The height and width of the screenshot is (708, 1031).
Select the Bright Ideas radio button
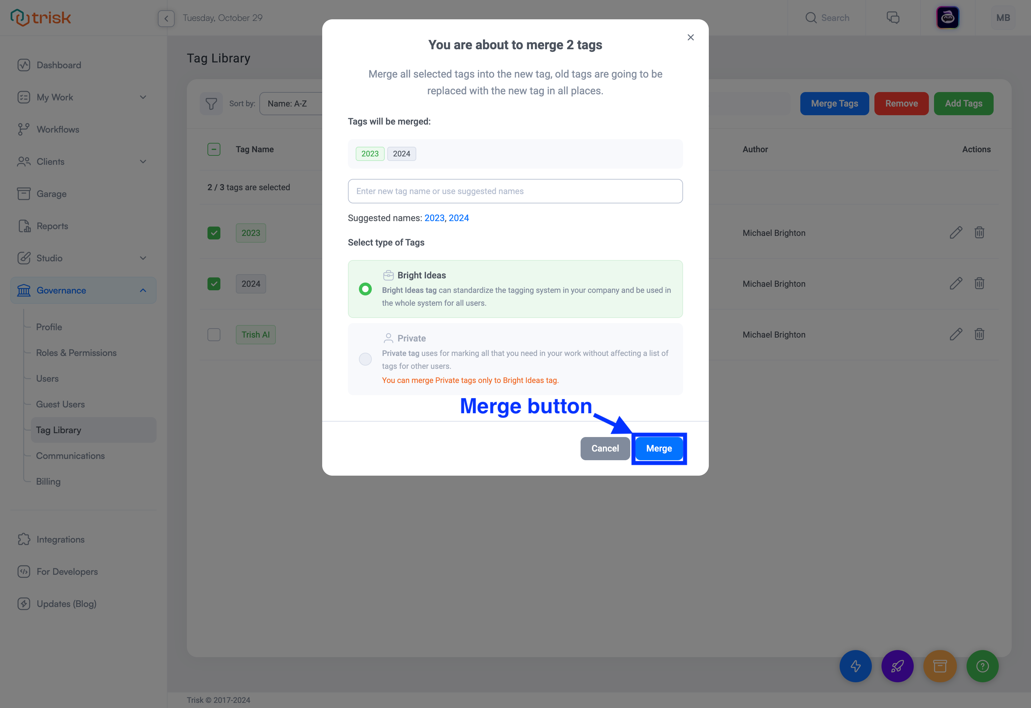pyautogui.click(x=365, y=289)
